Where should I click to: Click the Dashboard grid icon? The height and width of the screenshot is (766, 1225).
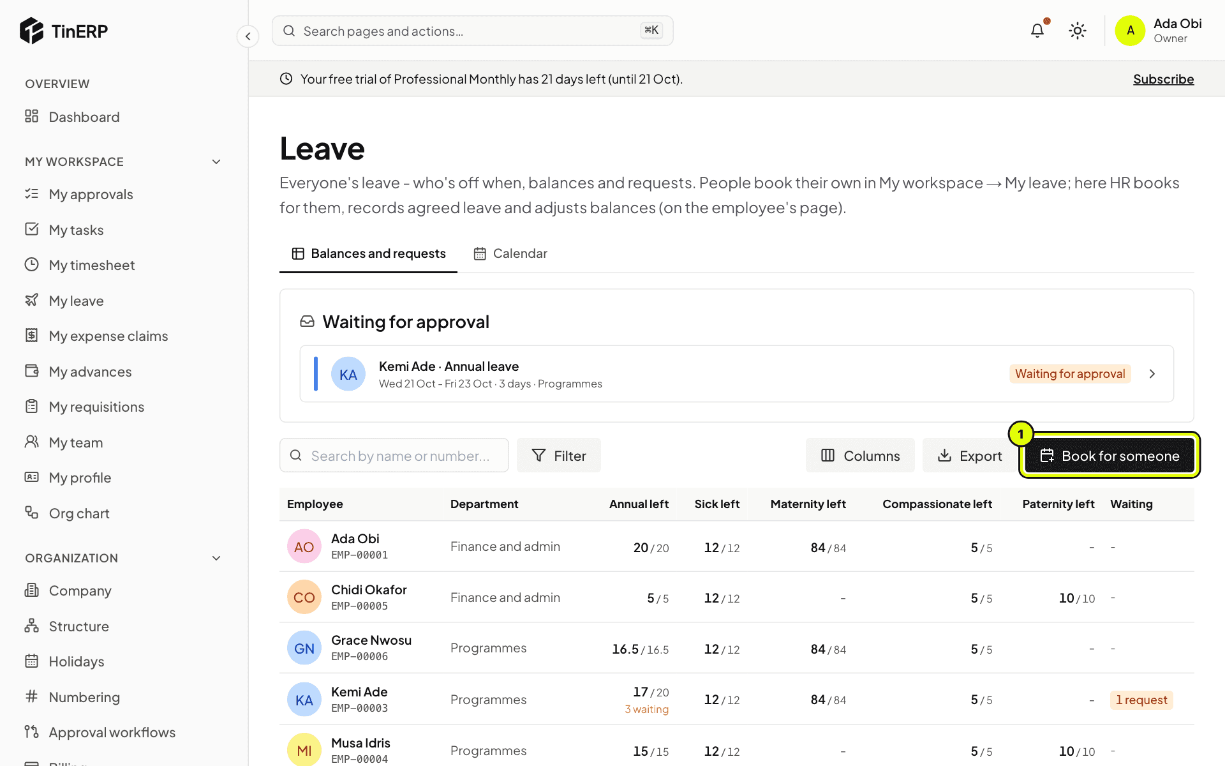tap(31, 116)
